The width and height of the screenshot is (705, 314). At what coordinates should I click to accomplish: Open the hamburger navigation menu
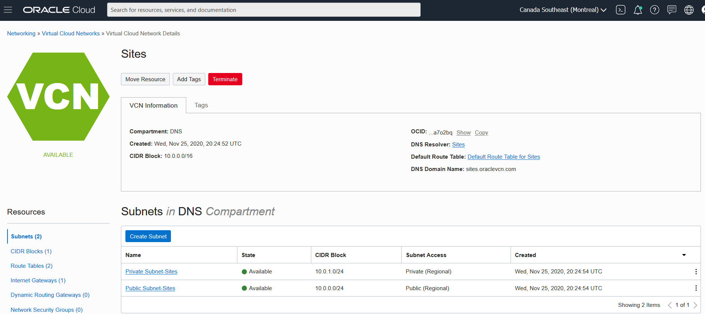click(x=8, y=10)
